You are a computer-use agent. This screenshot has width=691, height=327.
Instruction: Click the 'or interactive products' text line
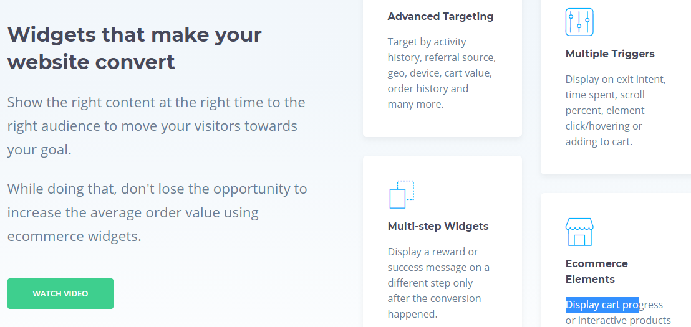click(618, 320)
